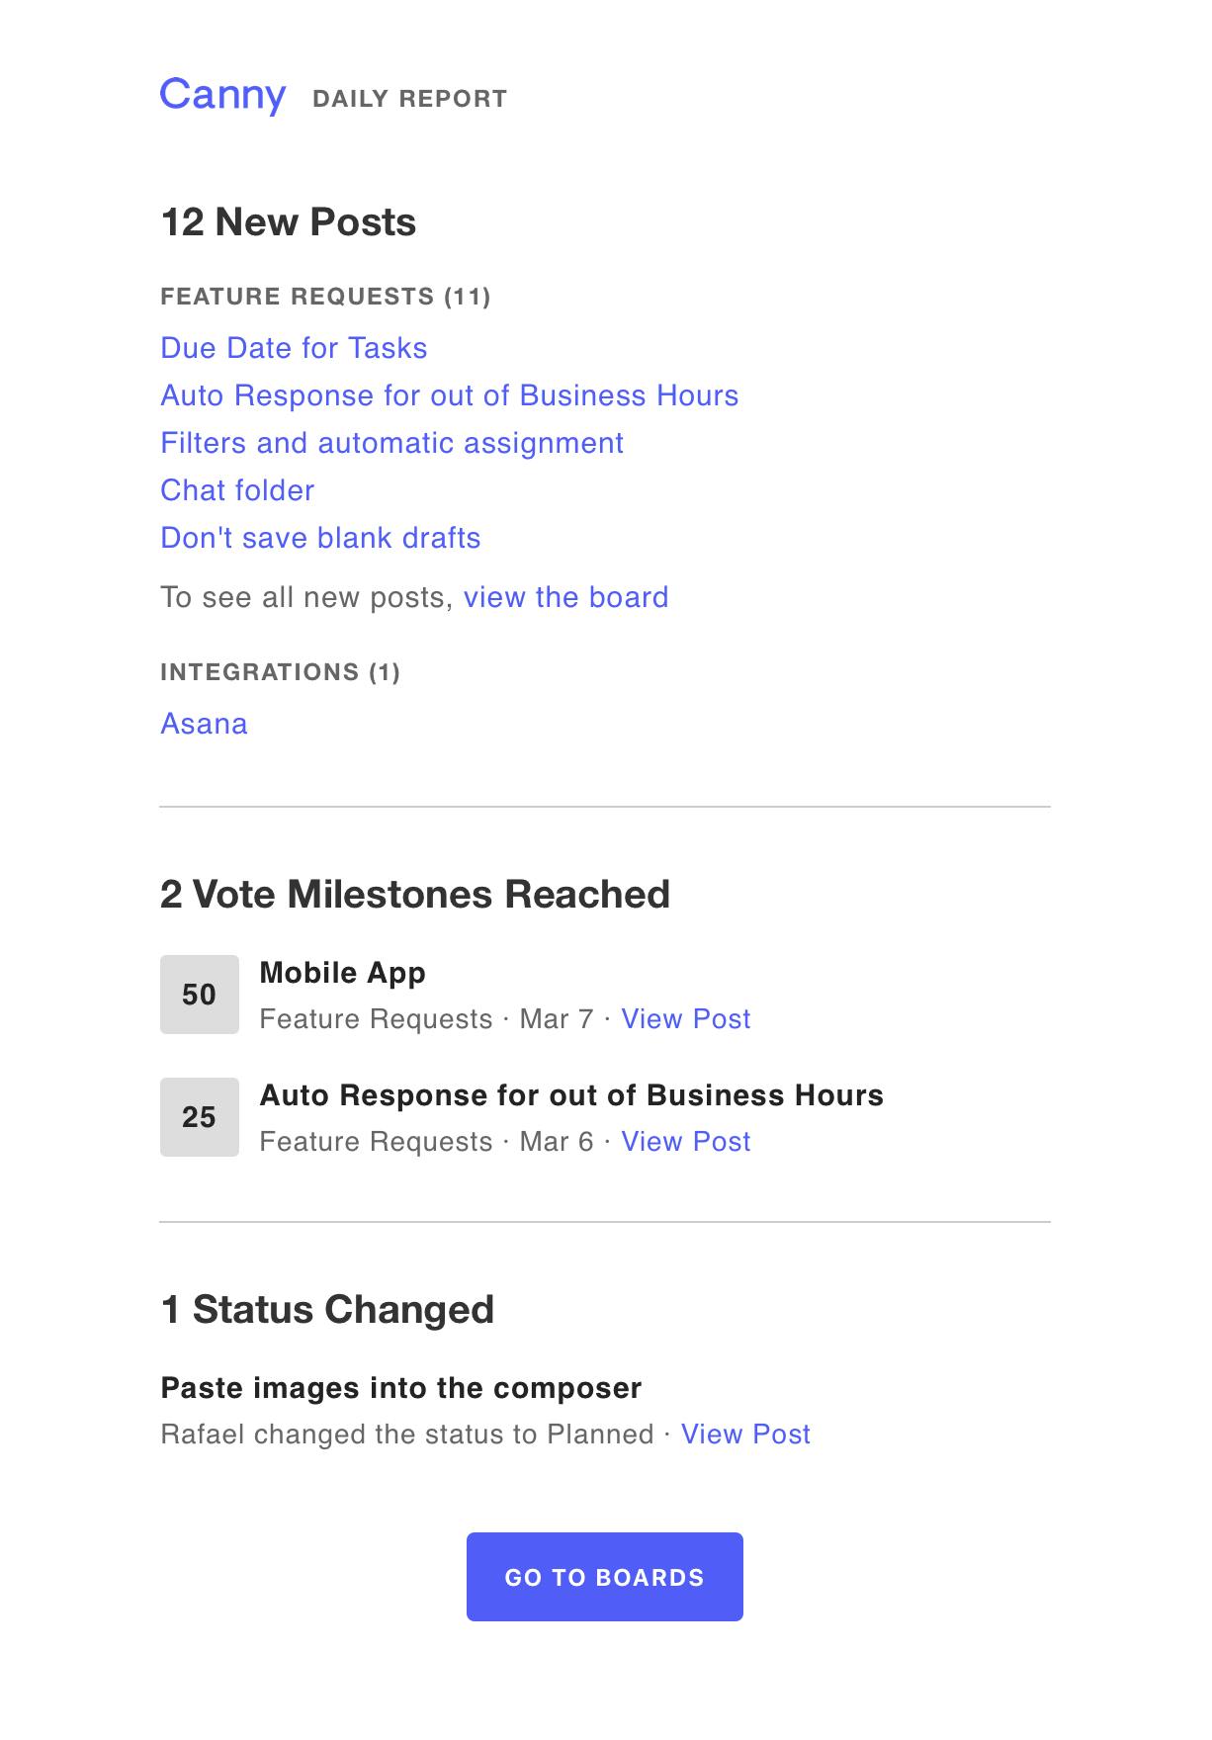Open Don't save blank drafts post
This screenshot has height=1740, width=1212.
pos(320,538)
